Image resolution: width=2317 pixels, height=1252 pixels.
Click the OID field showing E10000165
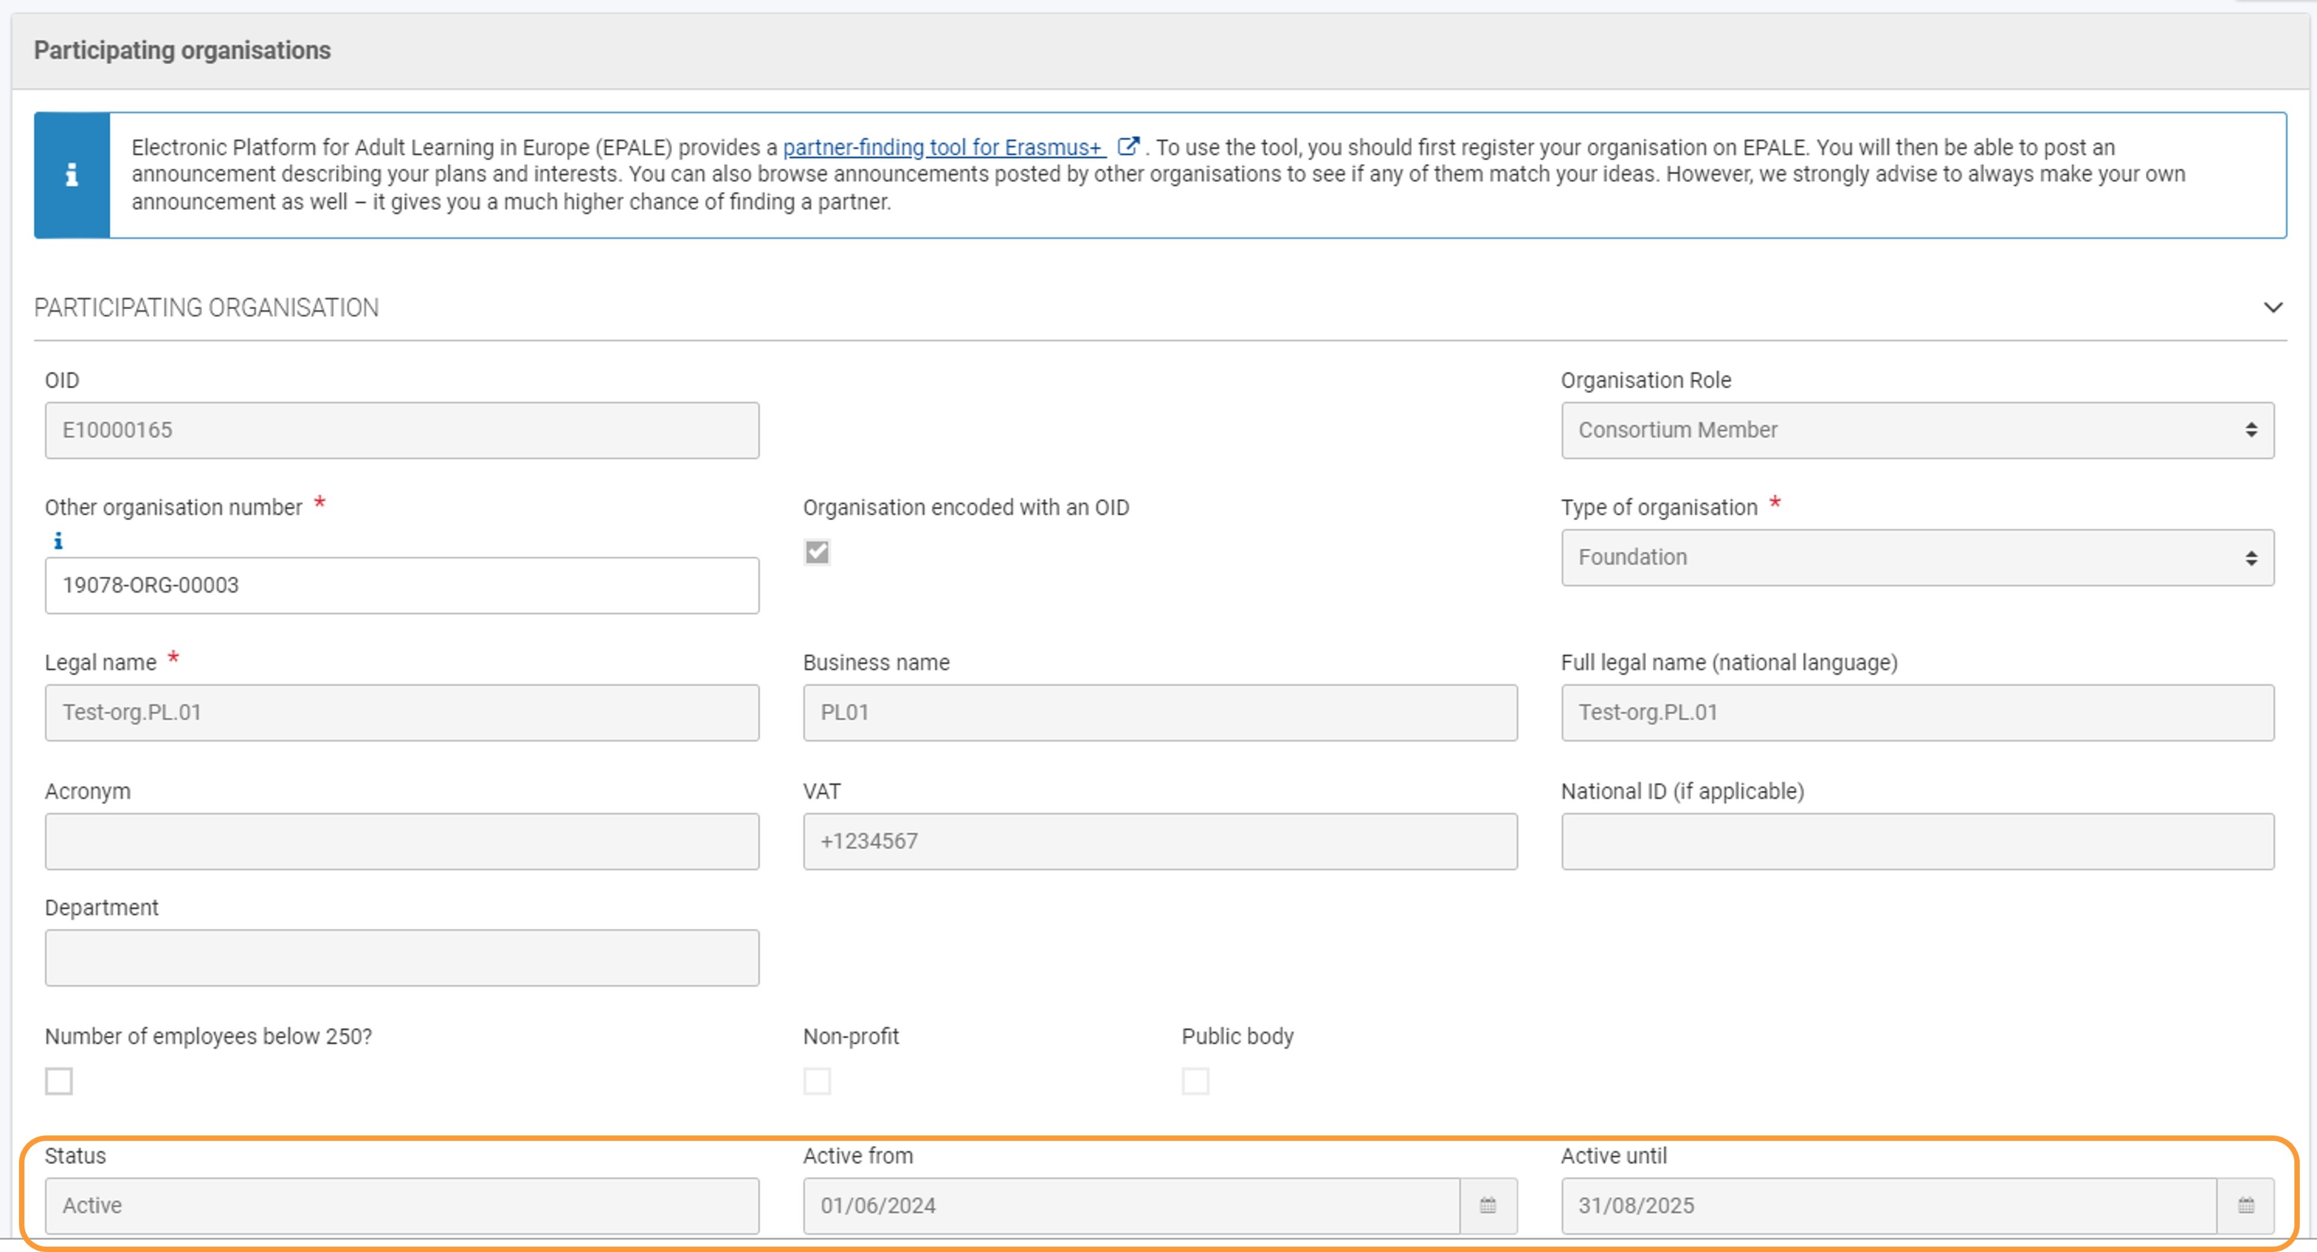[401, 431]
